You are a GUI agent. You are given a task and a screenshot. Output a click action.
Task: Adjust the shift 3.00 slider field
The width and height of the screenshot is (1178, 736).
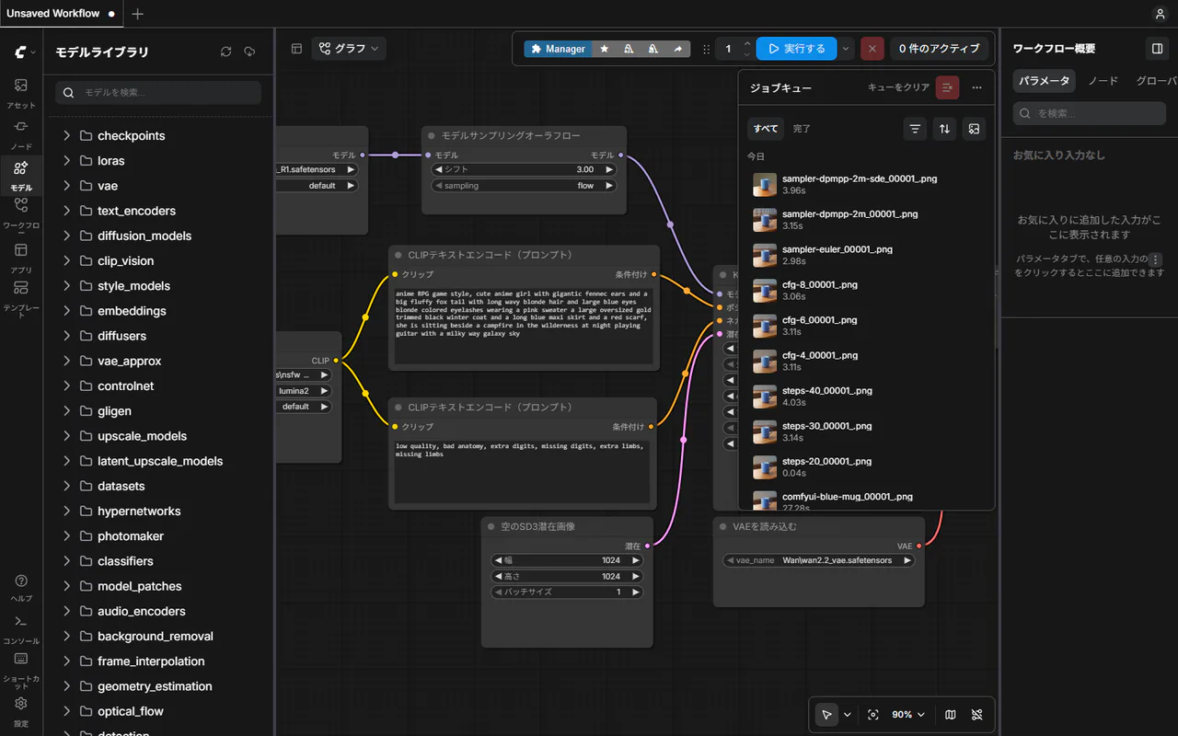(524, 170)
